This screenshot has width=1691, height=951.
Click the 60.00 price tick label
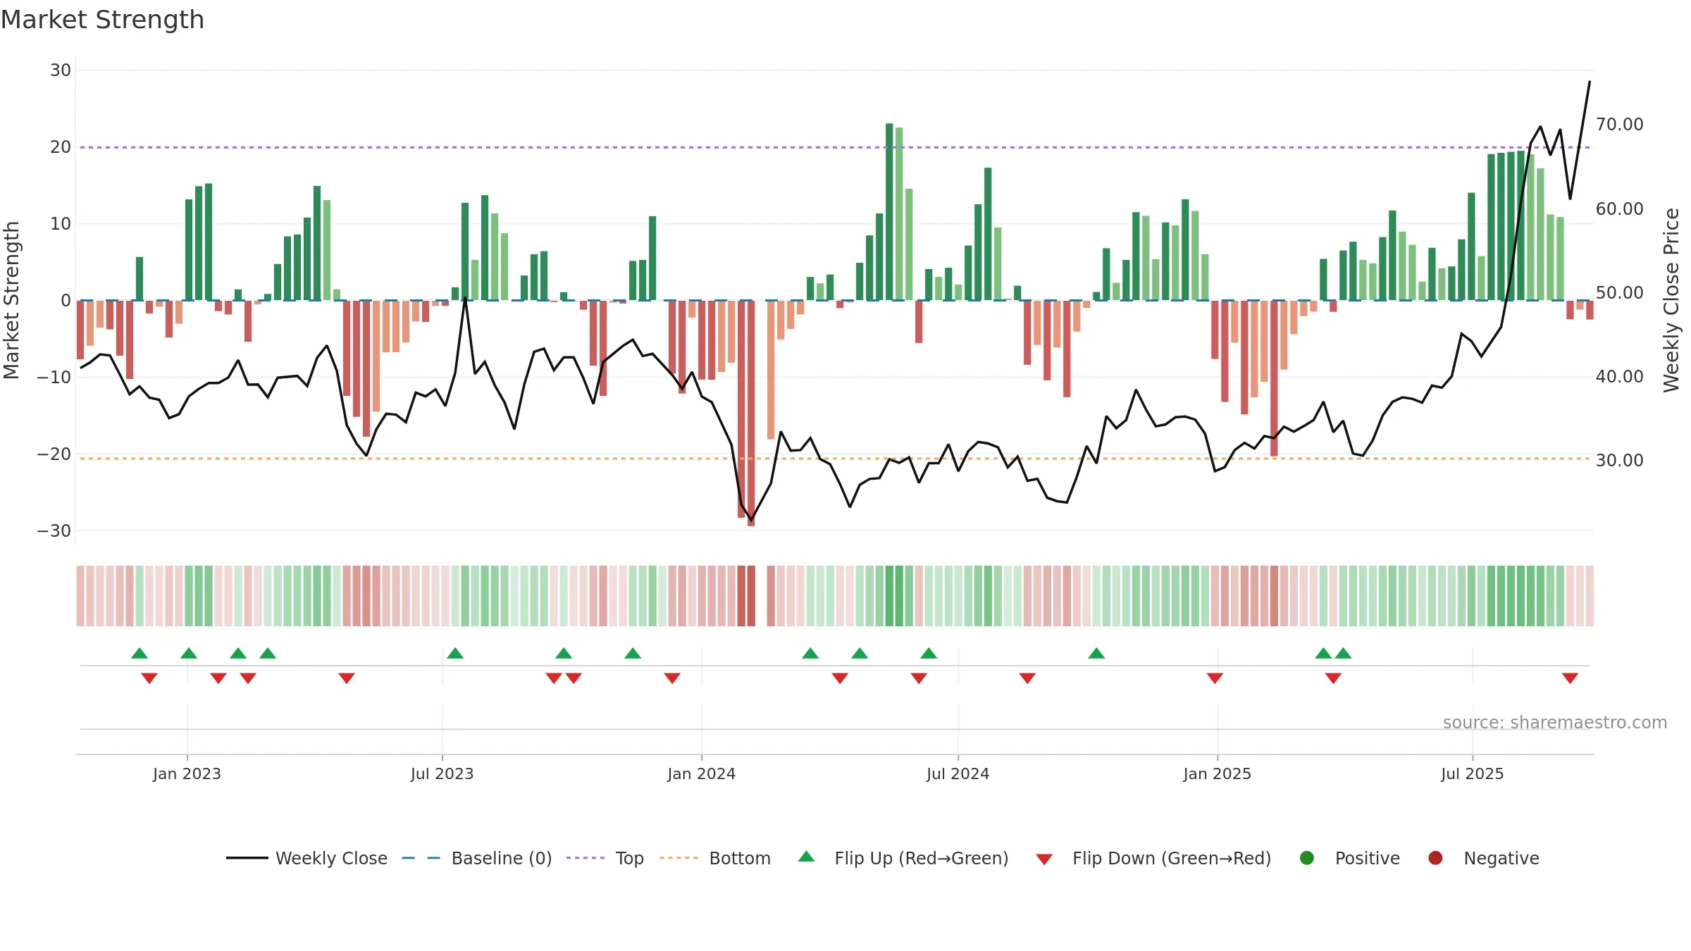(x=1619, y=209)
